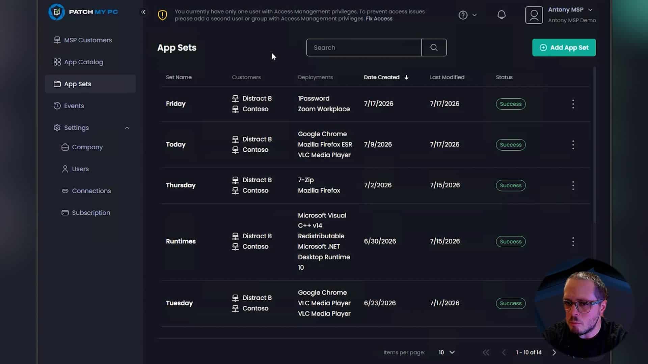Open Company settings
Image resolution: width=648 pixels, height=364 pixels.
pyautogui.click(x=82, y=147)
